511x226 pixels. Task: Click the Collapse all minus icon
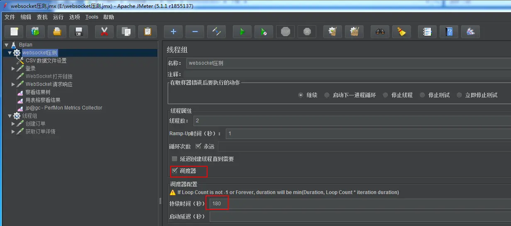tap(195, 32)
